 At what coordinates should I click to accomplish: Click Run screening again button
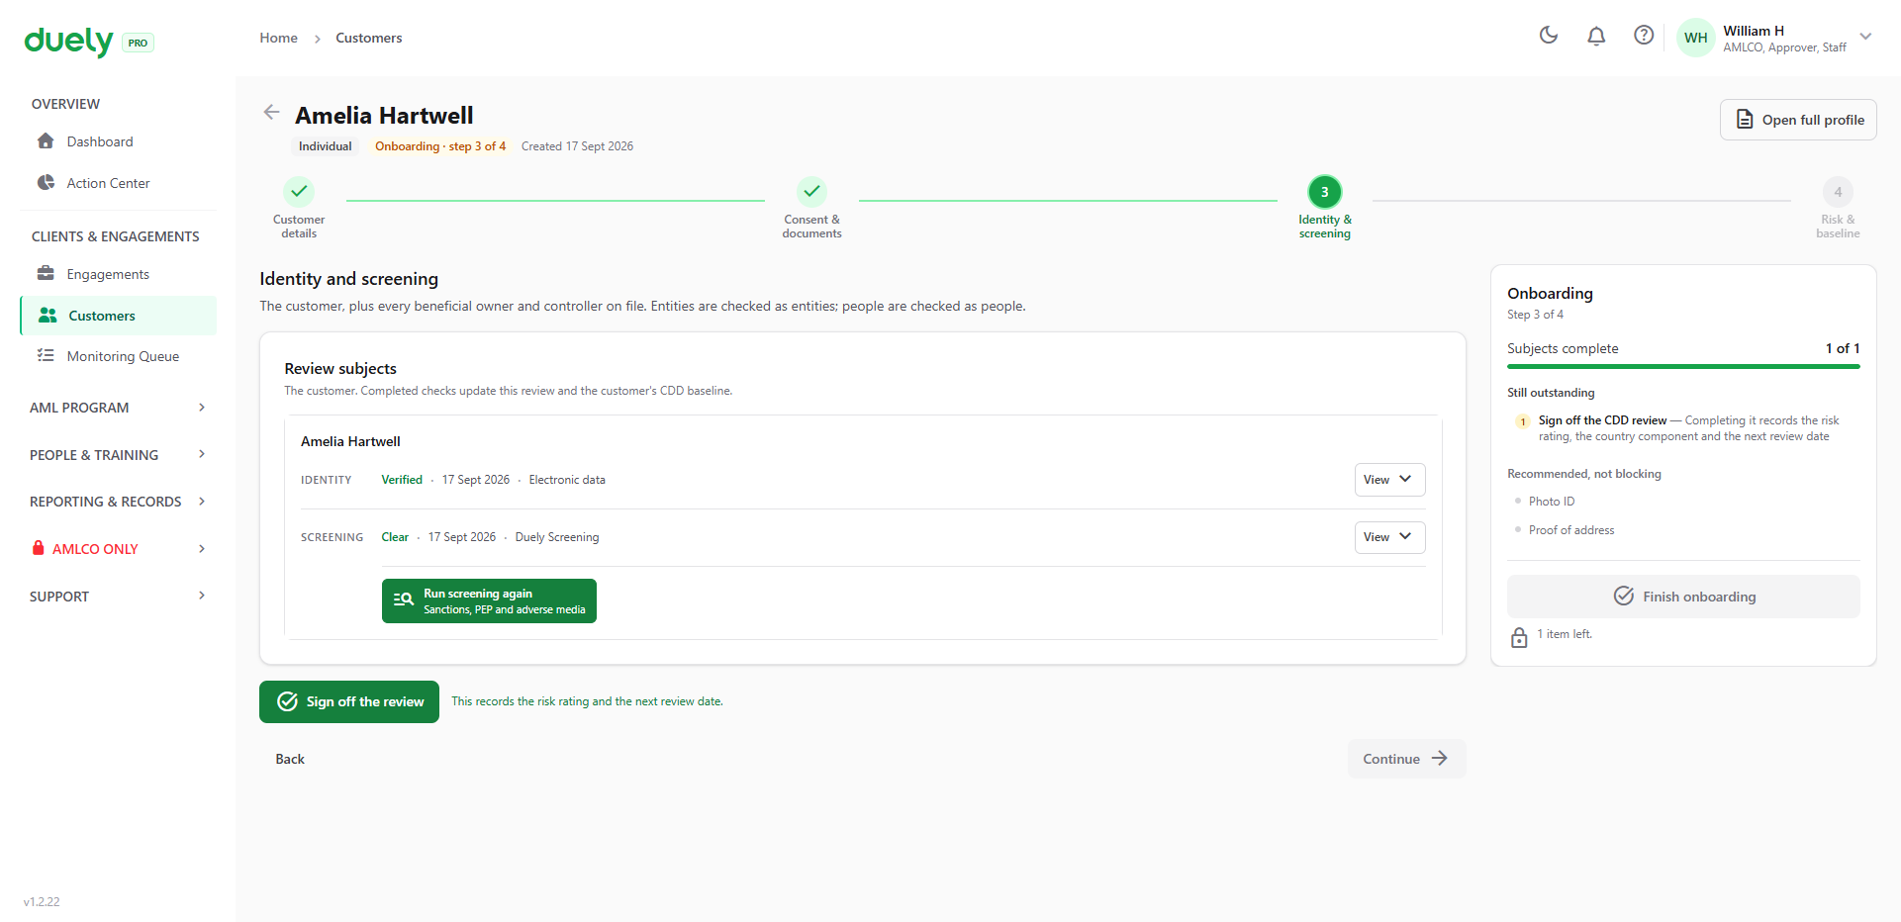point(489,601)
